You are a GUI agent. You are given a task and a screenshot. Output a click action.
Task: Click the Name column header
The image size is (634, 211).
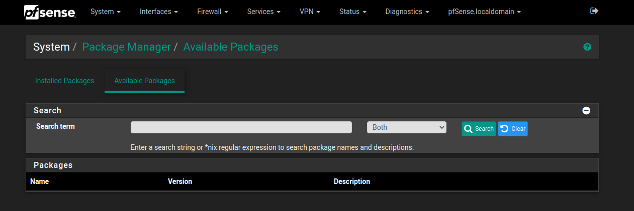[39, 181]
